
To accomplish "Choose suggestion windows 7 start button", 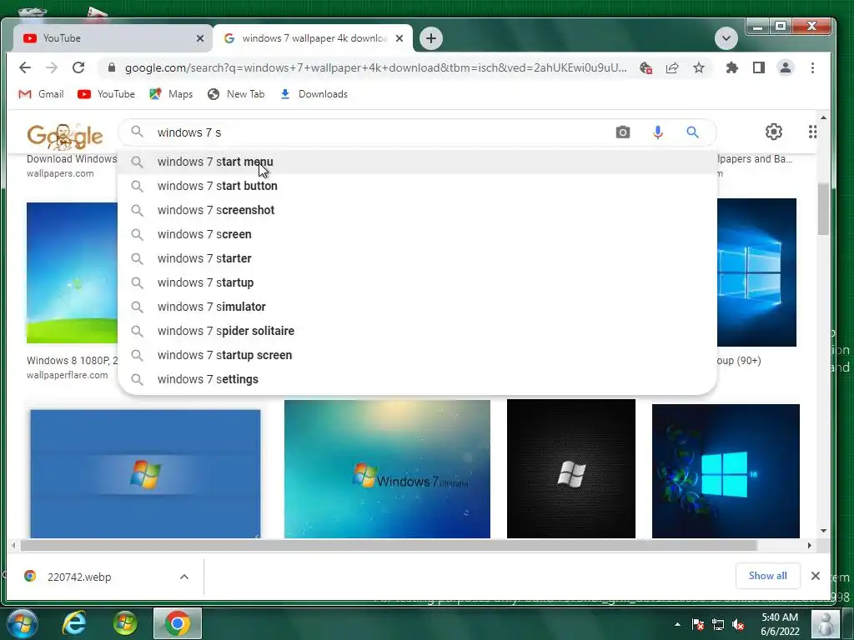I will 417,186.
